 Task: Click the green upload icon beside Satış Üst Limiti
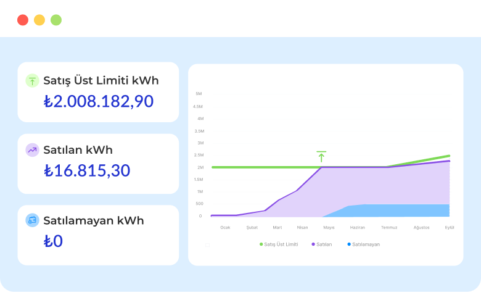coord(32,81)
